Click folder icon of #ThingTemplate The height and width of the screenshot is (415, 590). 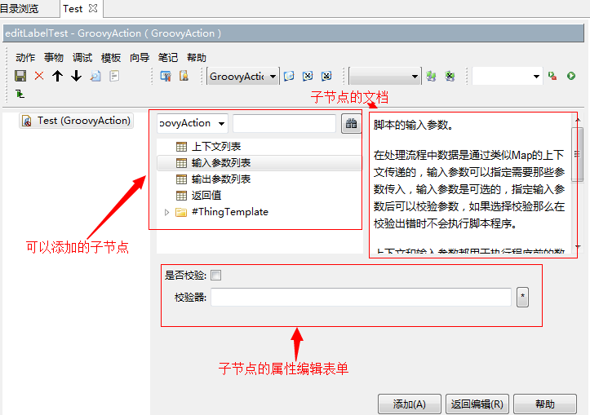click(x=181, y=212)
